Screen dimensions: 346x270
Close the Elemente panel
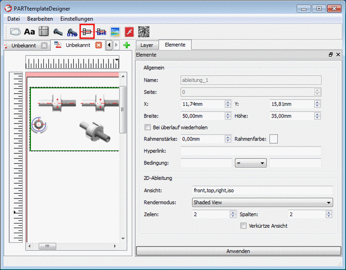tap(338, 55)
